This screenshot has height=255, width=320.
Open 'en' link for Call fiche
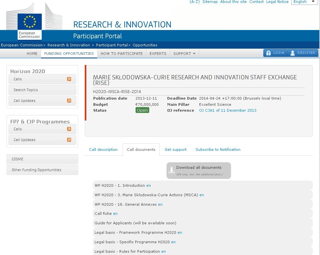point(115,214)
